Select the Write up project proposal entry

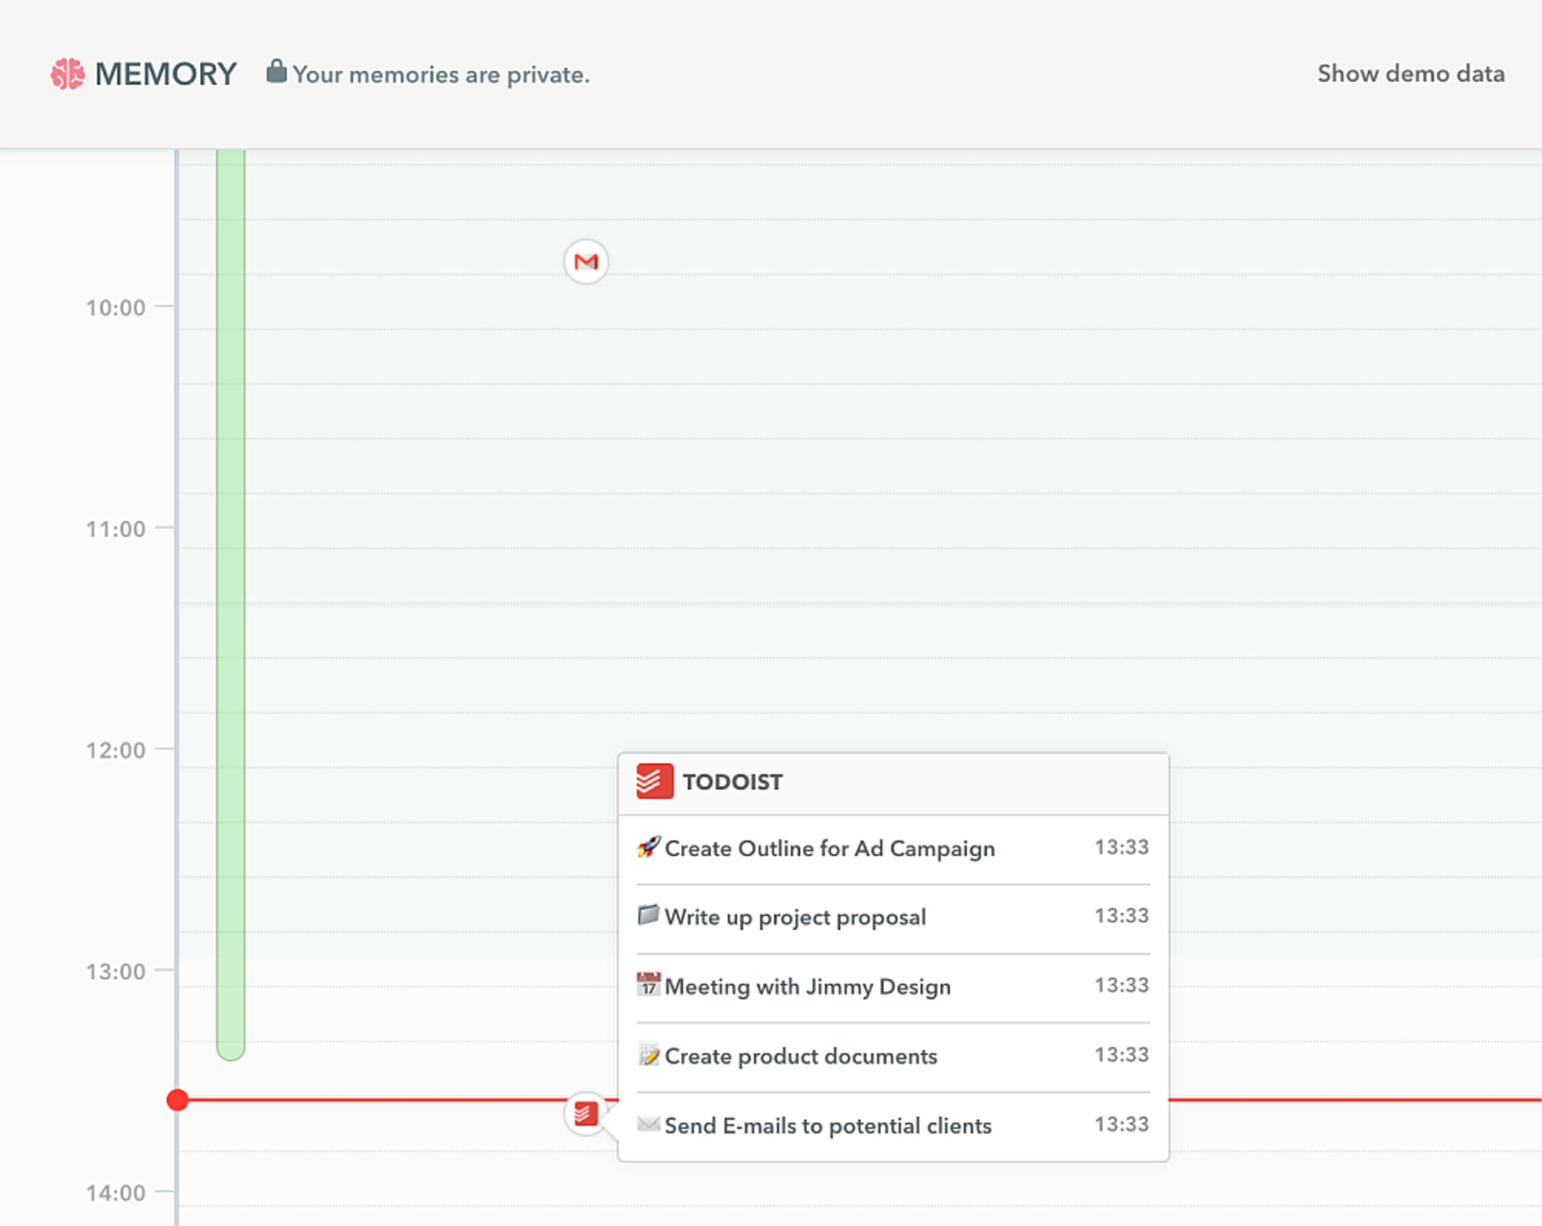point(795,917)
